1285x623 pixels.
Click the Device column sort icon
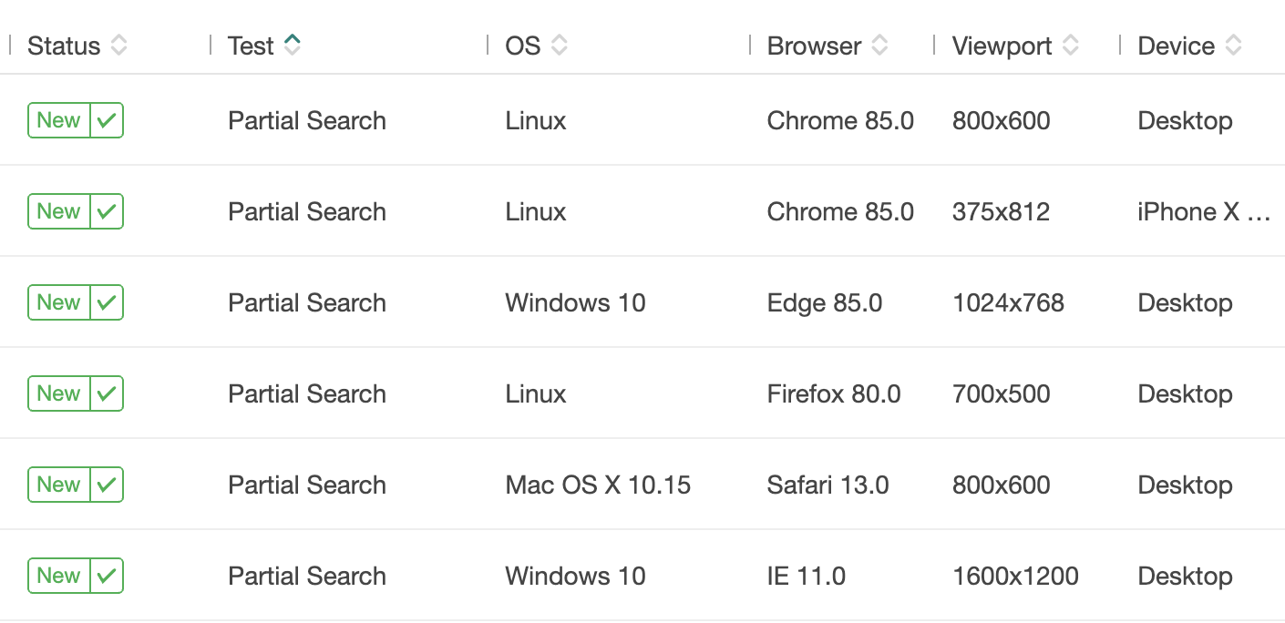(1233, 46)
